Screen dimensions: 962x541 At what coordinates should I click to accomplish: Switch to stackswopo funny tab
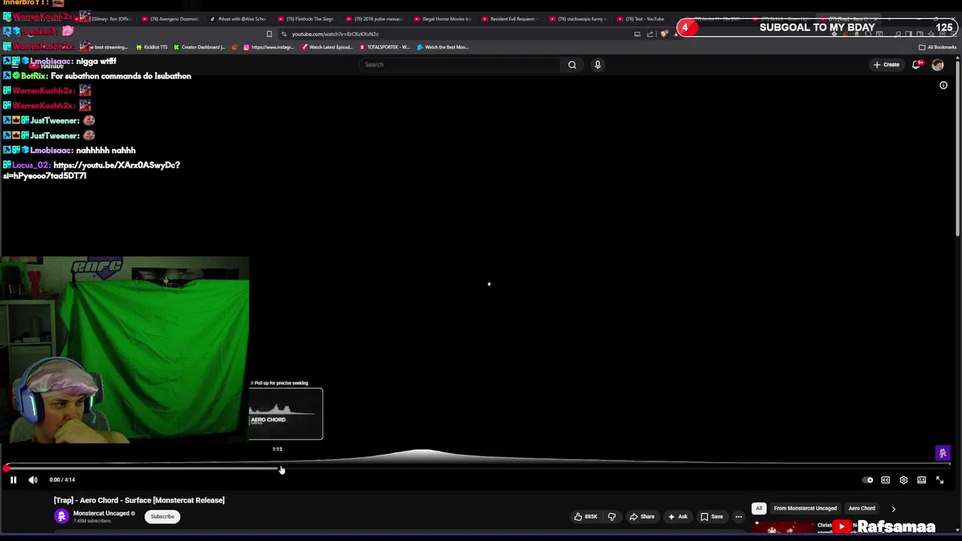coord(576,19)
